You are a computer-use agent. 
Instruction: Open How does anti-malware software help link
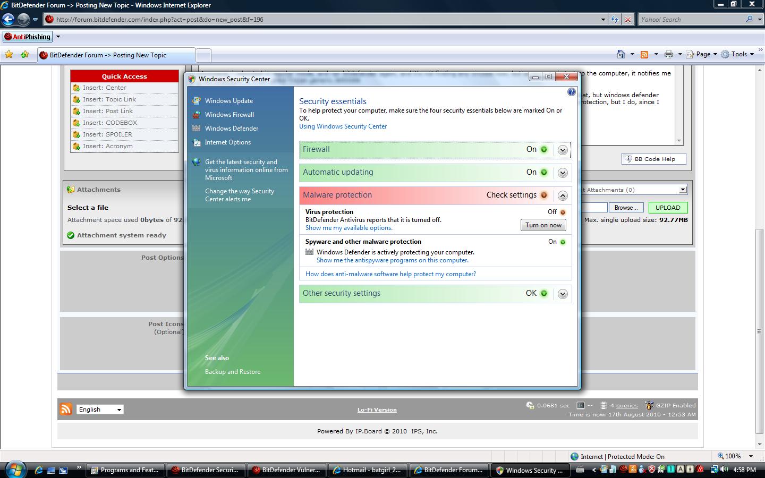coord(390,274)
